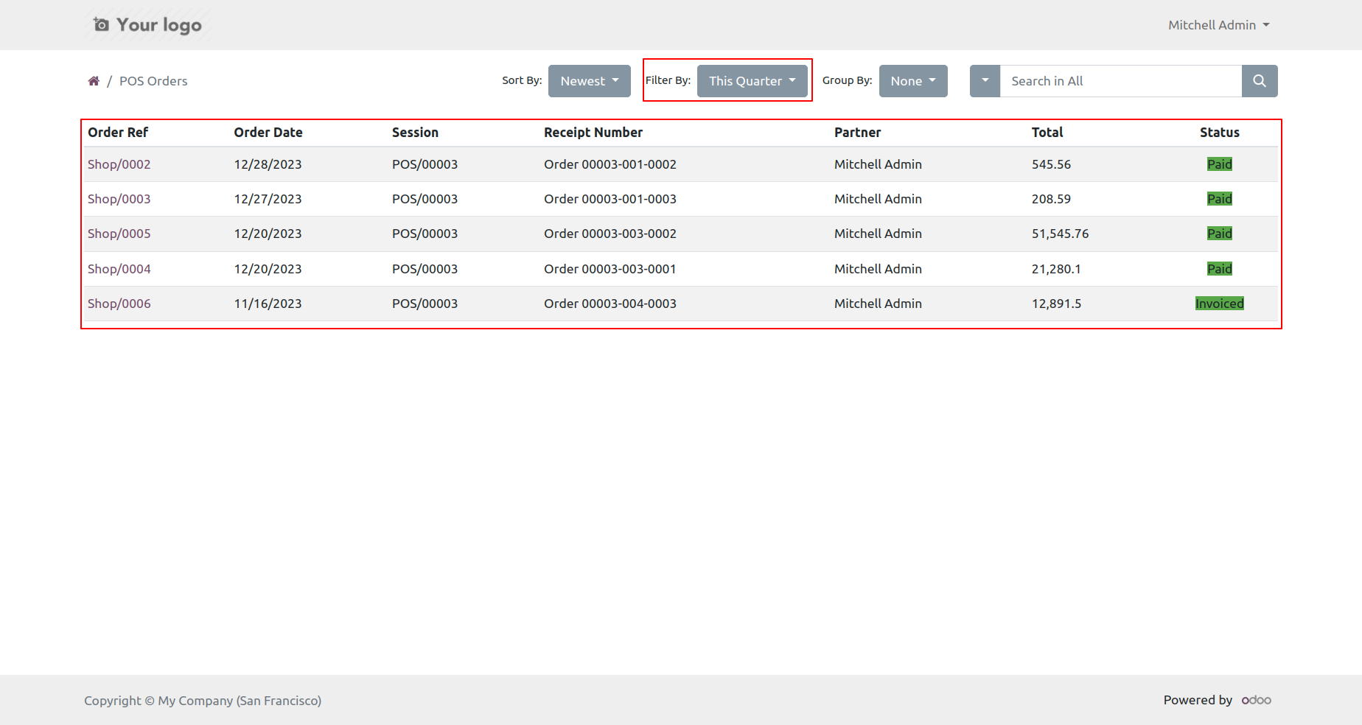Open order Shop/0002
This screenshot has width=1362, height=725.
coord(119,164)
